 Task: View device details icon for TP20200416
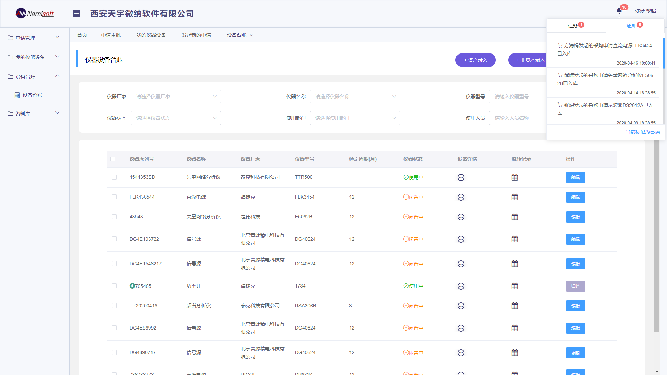[461, 306]
